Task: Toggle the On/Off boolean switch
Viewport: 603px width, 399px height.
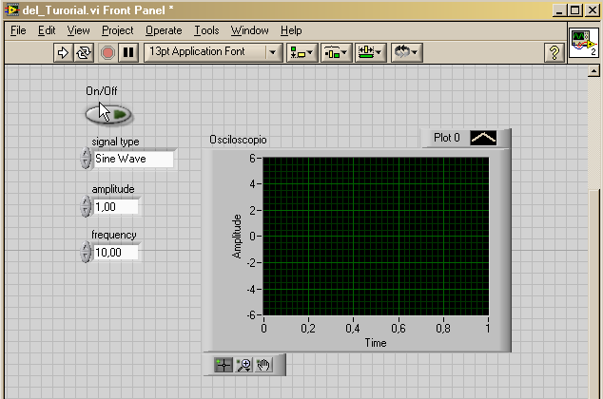Action: (108, 114)
